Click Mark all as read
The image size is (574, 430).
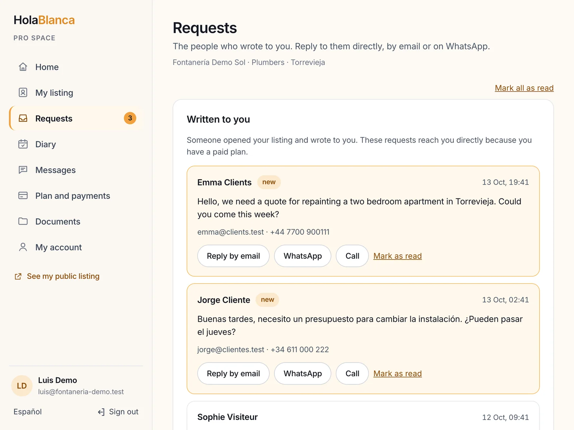(x=524, y=88)
